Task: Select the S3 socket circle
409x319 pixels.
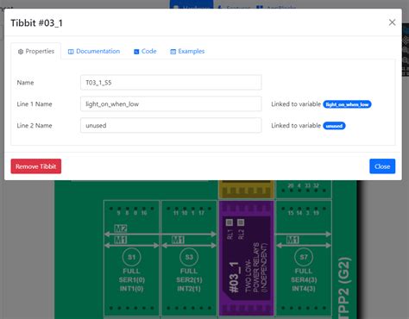Action: [189, 257]
